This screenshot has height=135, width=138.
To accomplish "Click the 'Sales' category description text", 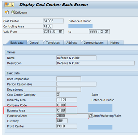I will pyautogui.click(x=95, y=95).
